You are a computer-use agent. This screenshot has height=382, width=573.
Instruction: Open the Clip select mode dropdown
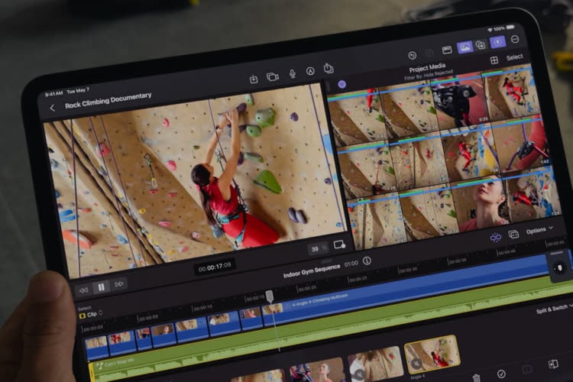(x=92, y=314)
